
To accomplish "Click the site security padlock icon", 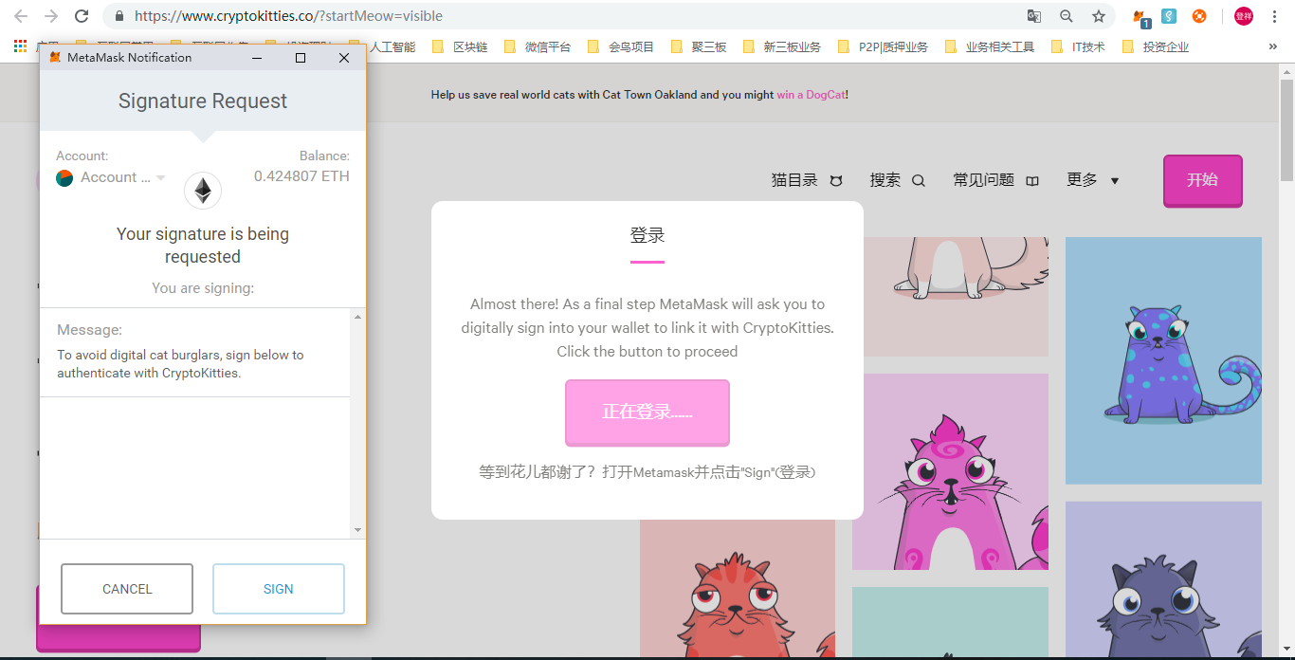I will (x=119, y=16).
